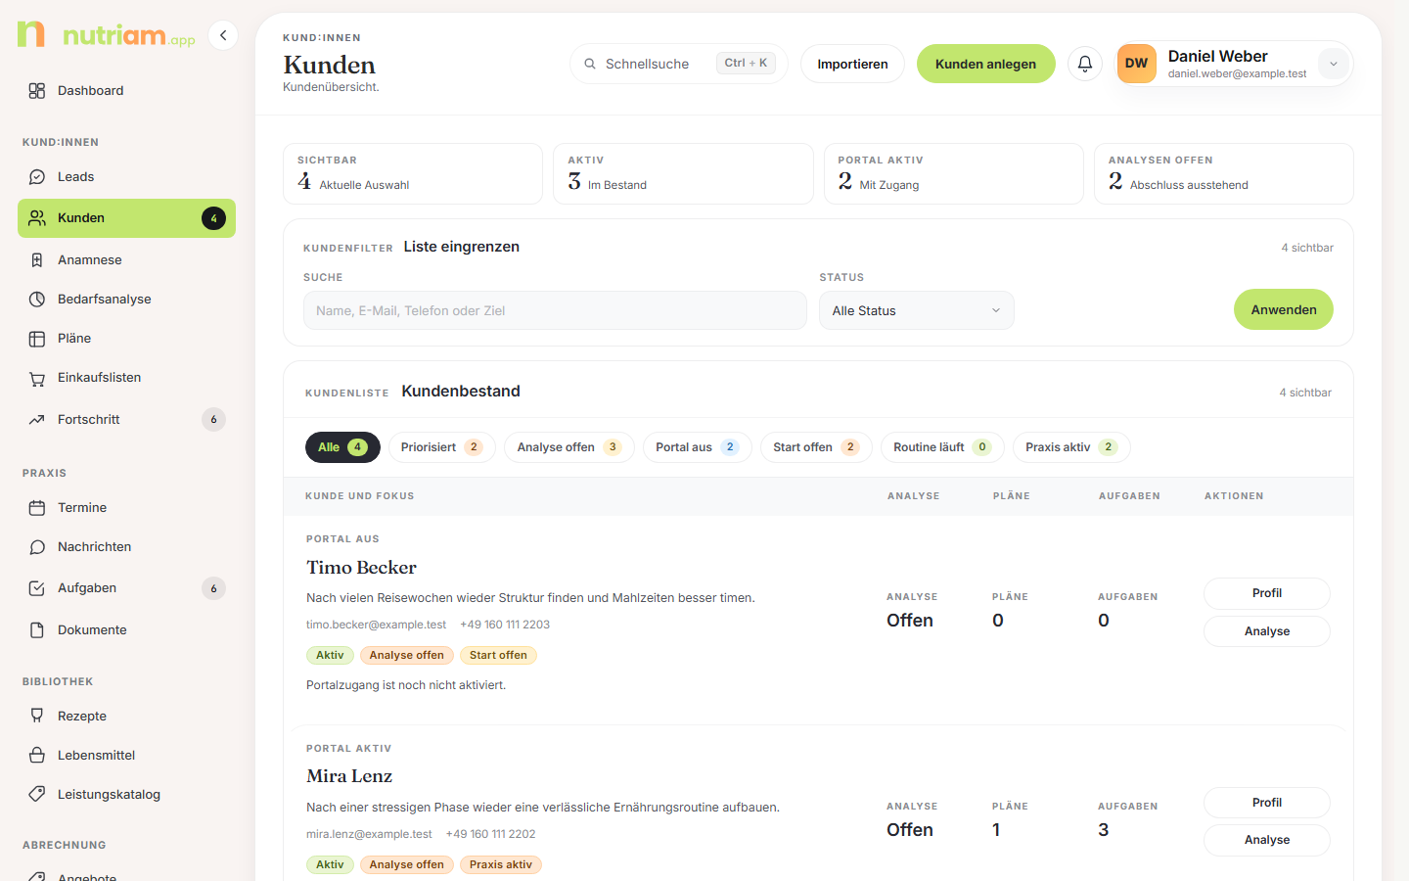Click the Nachrichten message icon
1409x881 pixels.
click(x=37, y=547)
